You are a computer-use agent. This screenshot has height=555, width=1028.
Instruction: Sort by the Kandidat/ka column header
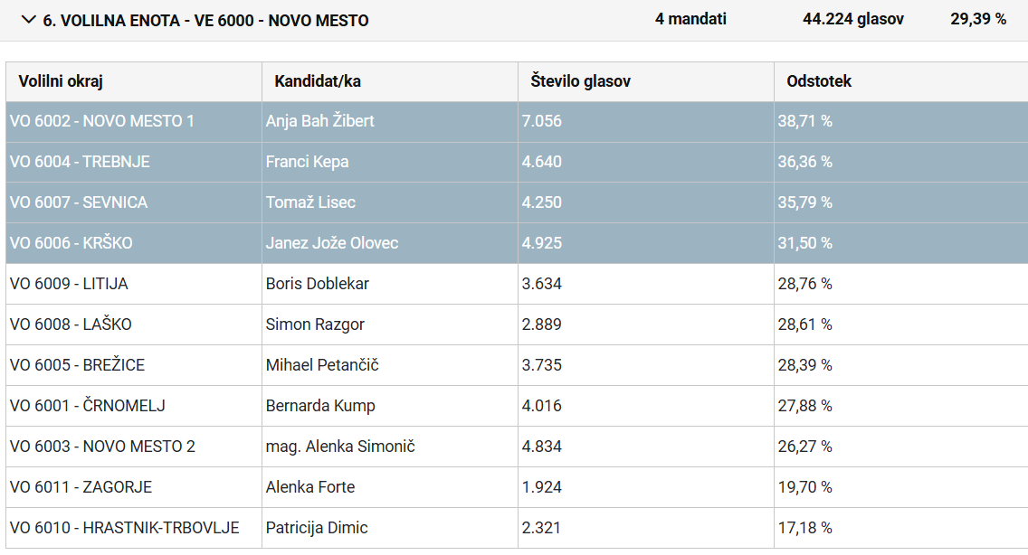pos(318,81)
